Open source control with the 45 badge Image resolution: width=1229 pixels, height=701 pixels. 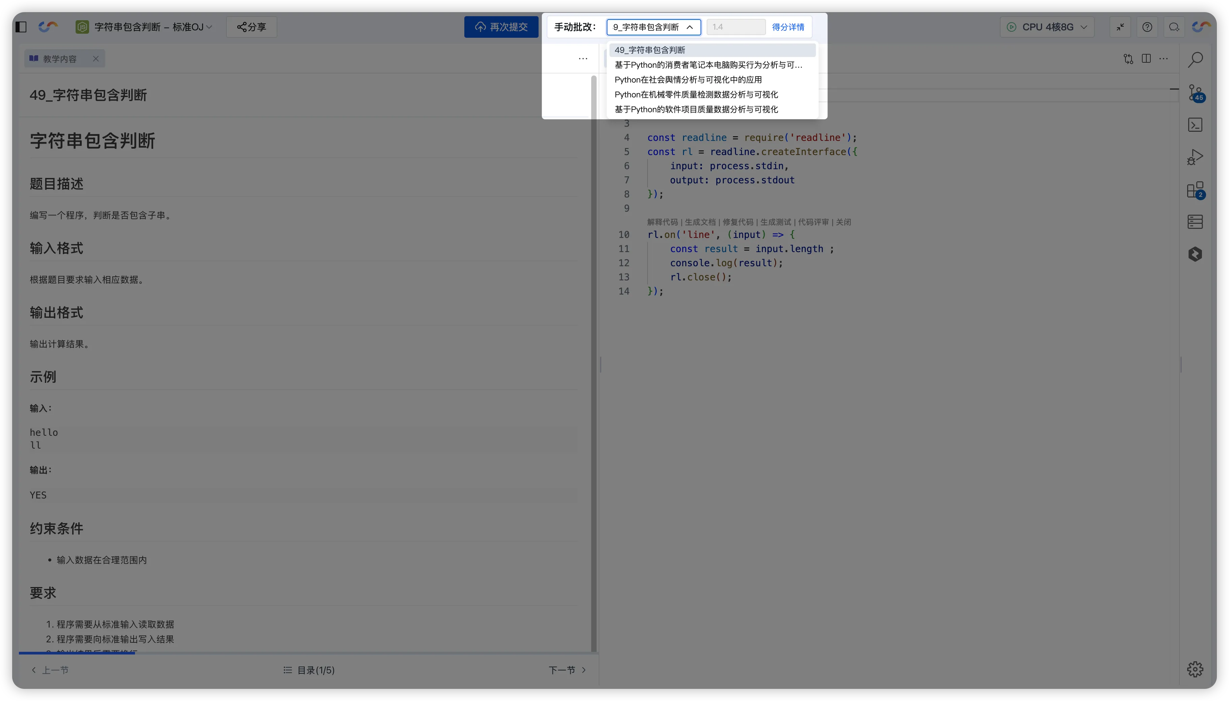[1195, 92]
